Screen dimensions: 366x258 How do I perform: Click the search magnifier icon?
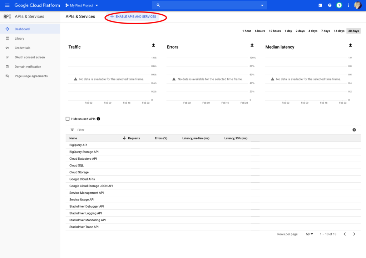click(158, 5)
